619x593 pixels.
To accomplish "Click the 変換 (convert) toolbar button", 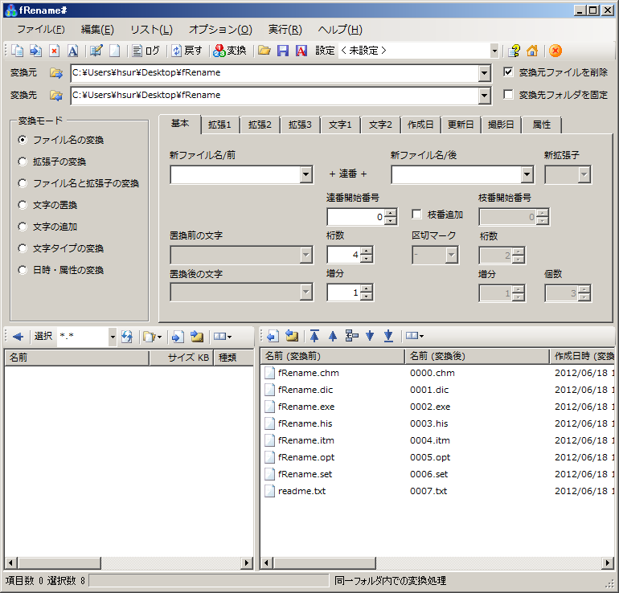I will [x=229, y=51].
